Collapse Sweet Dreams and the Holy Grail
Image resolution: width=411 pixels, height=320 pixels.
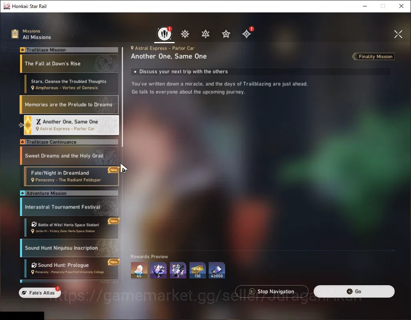[x=69, y=156]
